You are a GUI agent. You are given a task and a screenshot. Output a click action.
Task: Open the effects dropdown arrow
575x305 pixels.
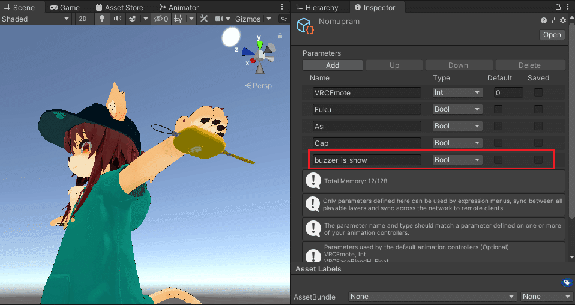(146, 19)
